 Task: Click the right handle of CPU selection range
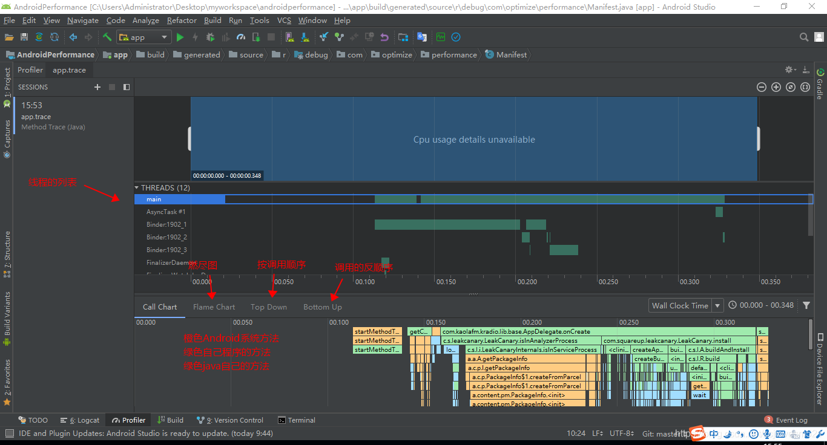click(x=758, y=138)
